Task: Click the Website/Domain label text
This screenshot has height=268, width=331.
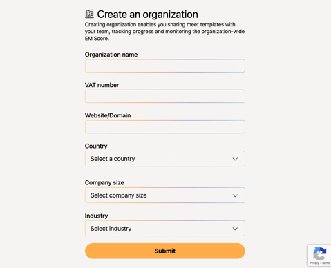Action: click(108, 115)
